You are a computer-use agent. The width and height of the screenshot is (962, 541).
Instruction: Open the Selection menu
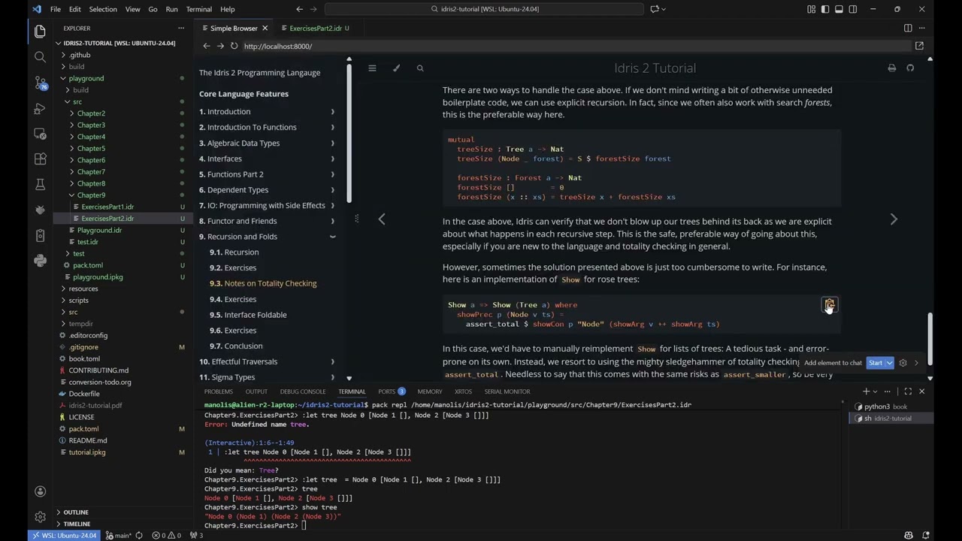point(103,9)
